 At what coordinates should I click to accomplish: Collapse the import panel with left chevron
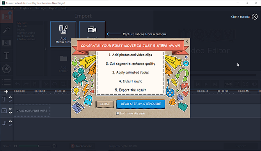45,49
